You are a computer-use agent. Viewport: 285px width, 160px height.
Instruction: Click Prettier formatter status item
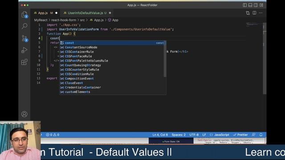pos(240,135)
